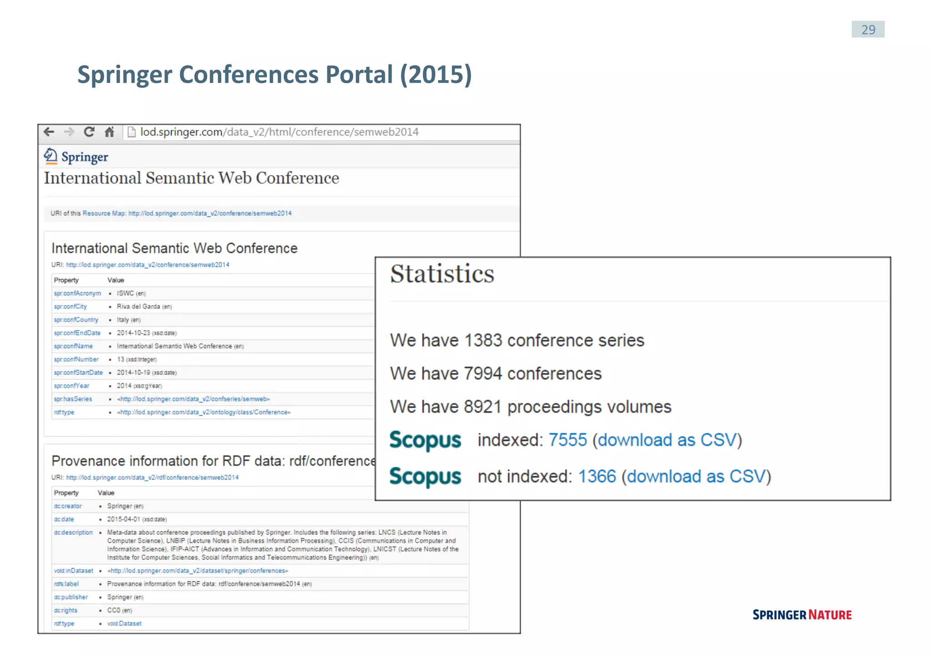Click the spr:confCity property
The width and height of the screenshot is (931, 658).
tap(70, 306)
